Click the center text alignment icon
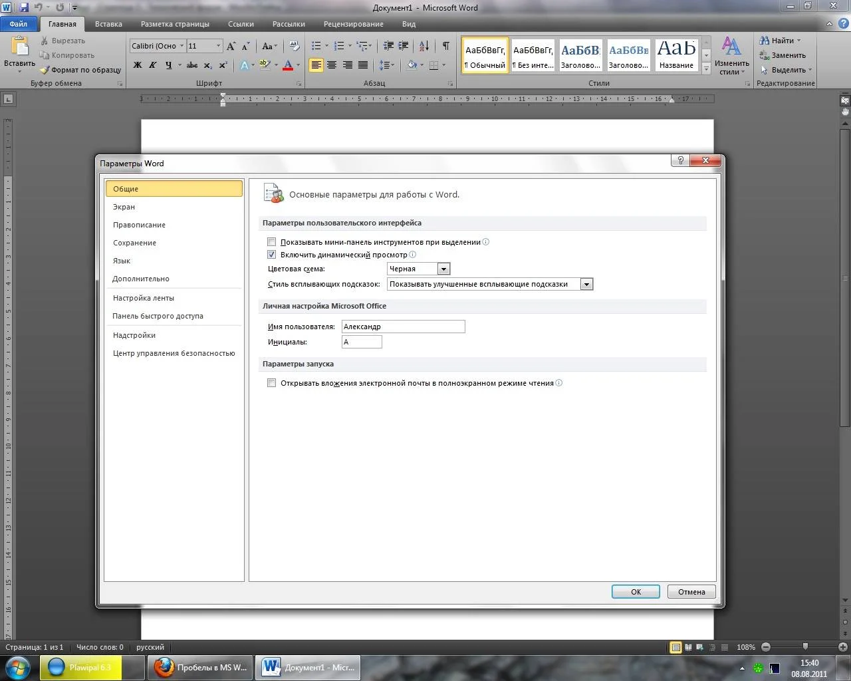This screenshot has width=851, height=681. 331,65
